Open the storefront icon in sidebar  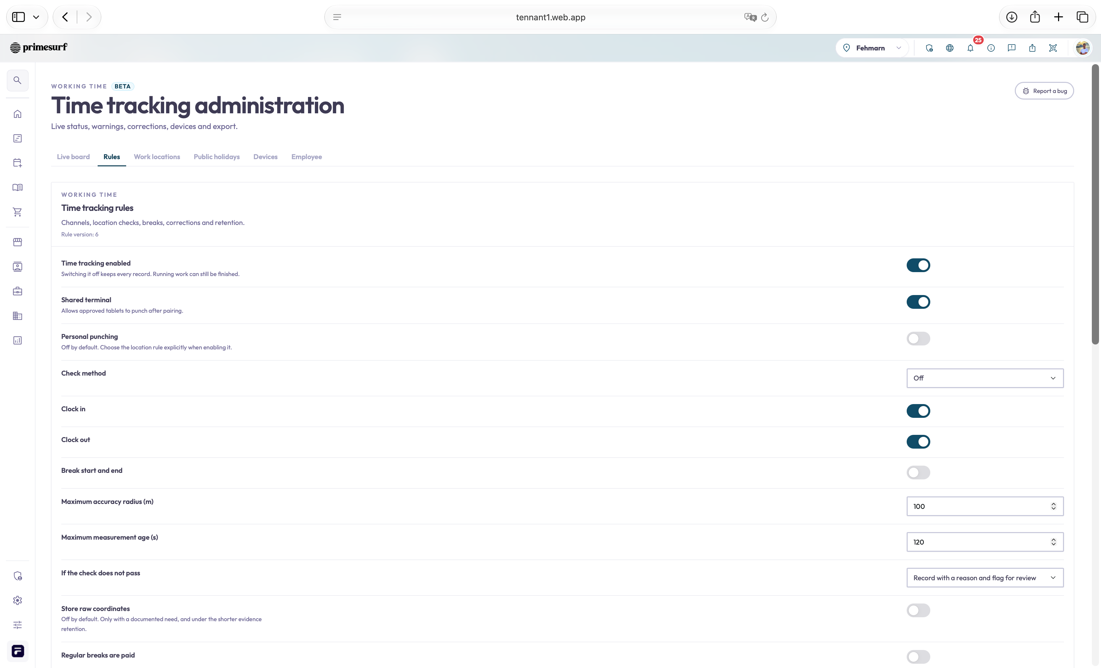tap(17, 242)
